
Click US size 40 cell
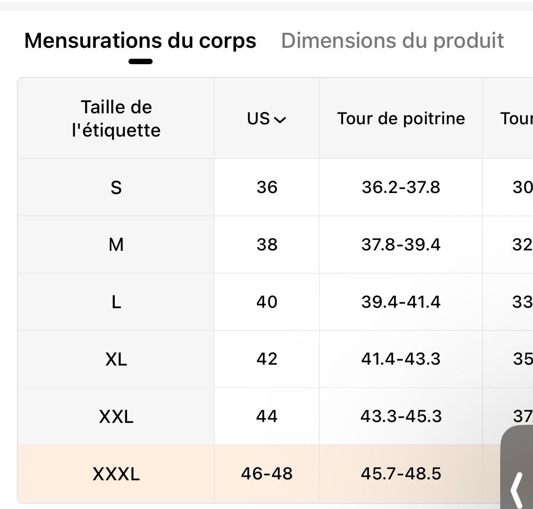click(x=267, y=302)
